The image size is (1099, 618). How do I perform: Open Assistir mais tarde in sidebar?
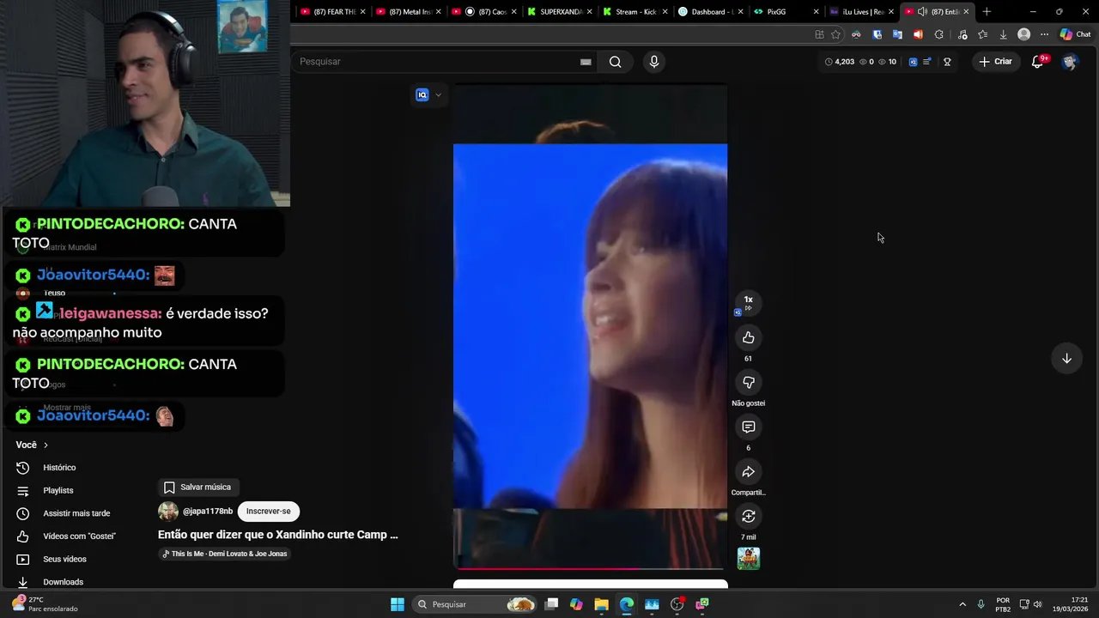click(x=76, y=513)
